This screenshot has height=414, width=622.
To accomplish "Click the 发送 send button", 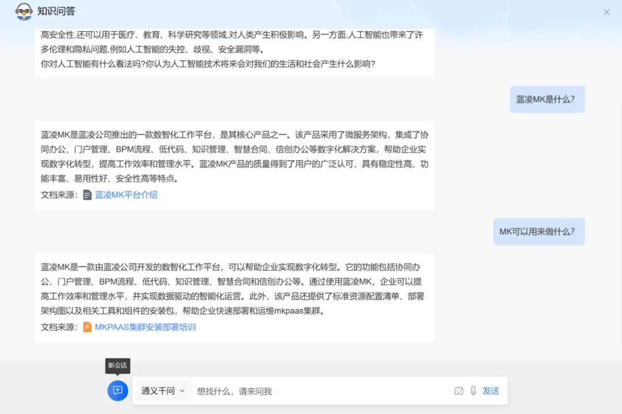I will pyautogui.click(x=491, y=391).
